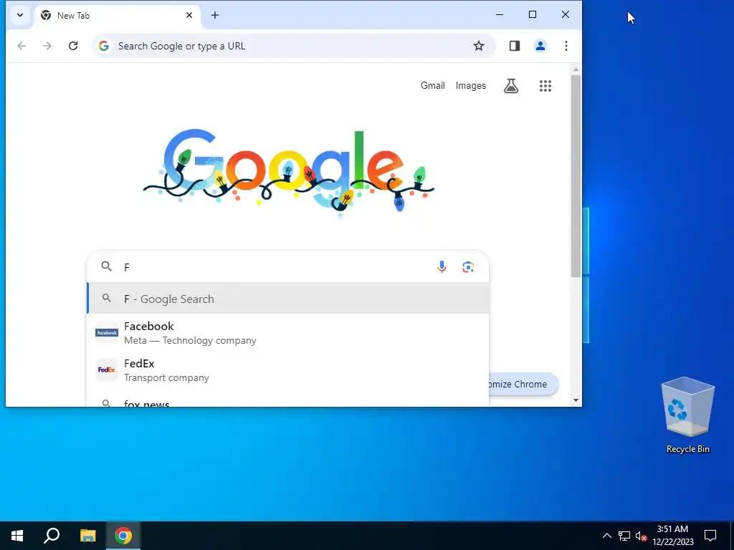Screen dimensions: 734x550
Task: Open File Explorer from taskbar
Action: (x=87, y=536)
